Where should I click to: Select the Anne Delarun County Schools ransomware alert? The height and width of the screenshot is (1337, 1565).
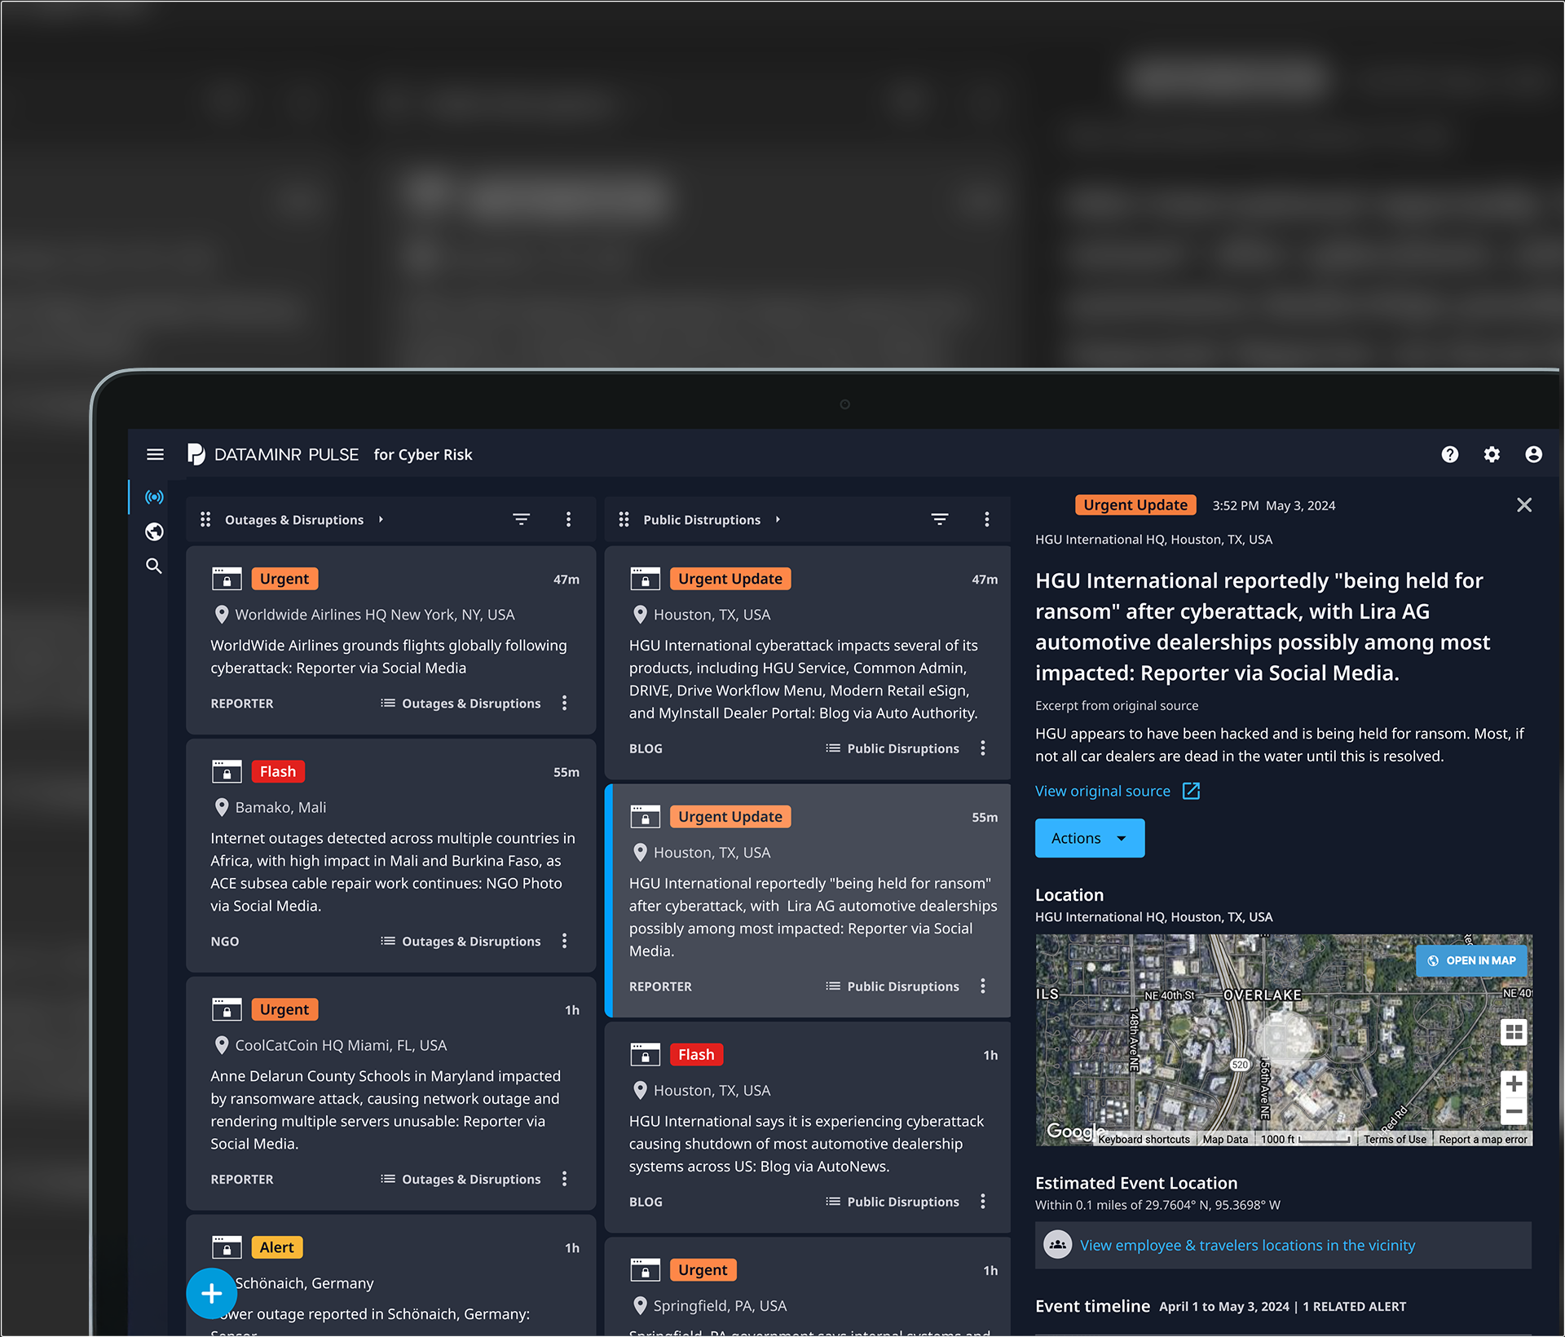pos(386,1110)
